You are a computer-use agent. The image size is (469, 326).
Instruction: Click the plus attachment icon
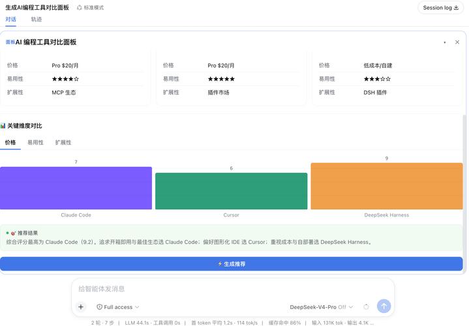pos(81,307)
